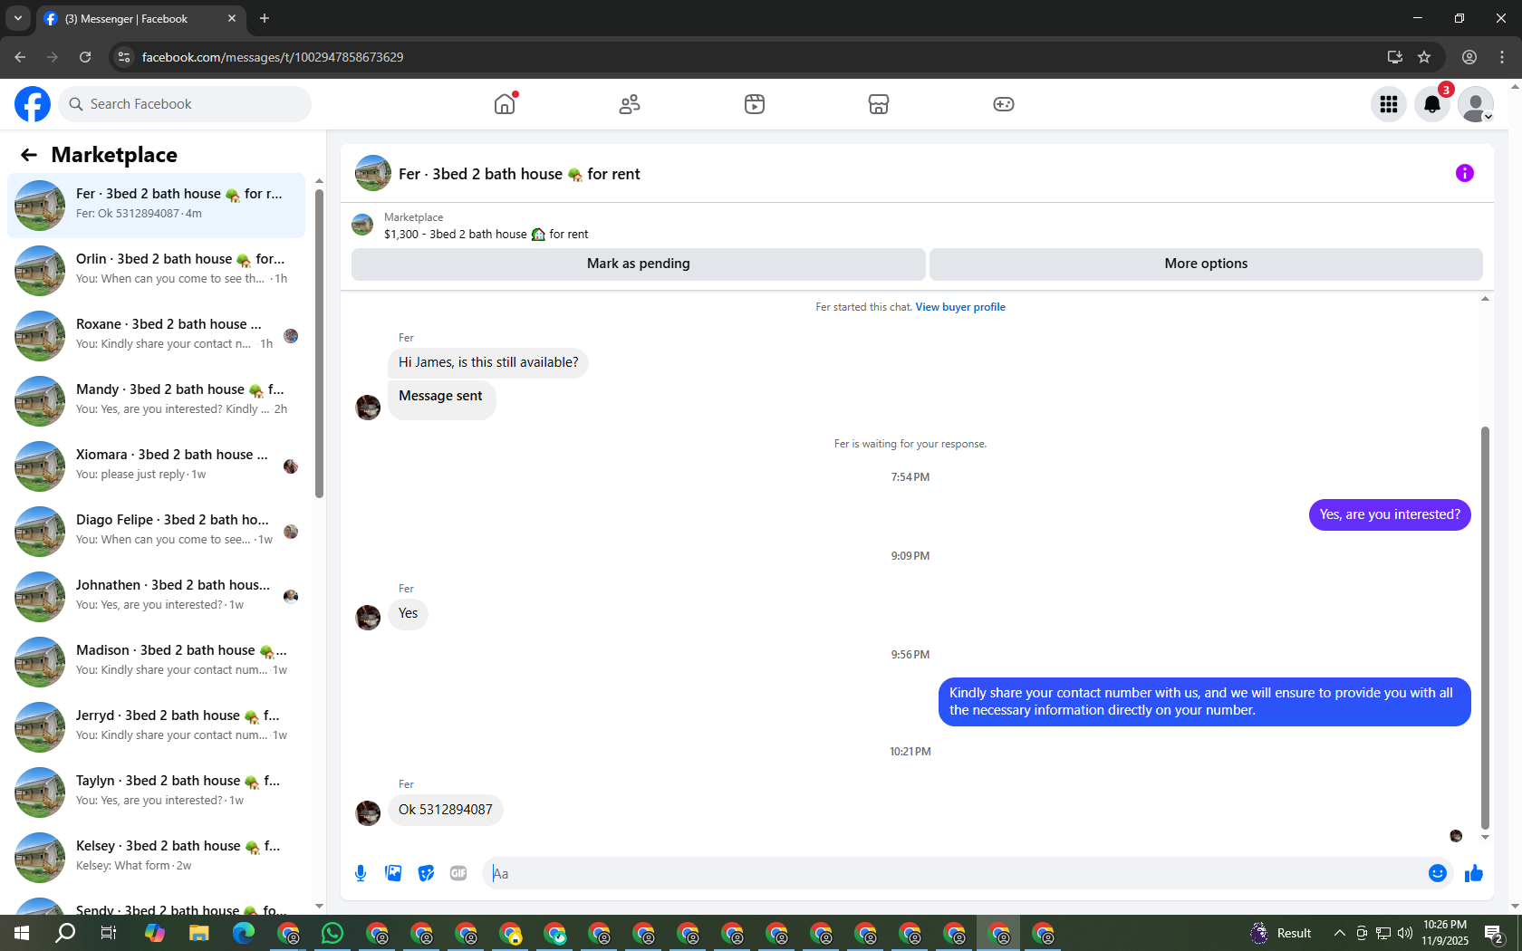Close the Messenger browser tab
Image resolution: width=1522 pixels, height=951 pixels.
pyautogui.click(x=232, y=18)
